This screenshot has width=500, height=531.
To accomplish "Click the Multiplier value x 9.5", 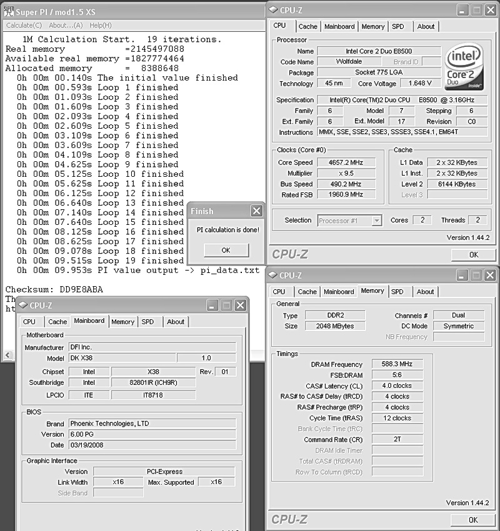I will pyautogui.click(x=346, y=174).
